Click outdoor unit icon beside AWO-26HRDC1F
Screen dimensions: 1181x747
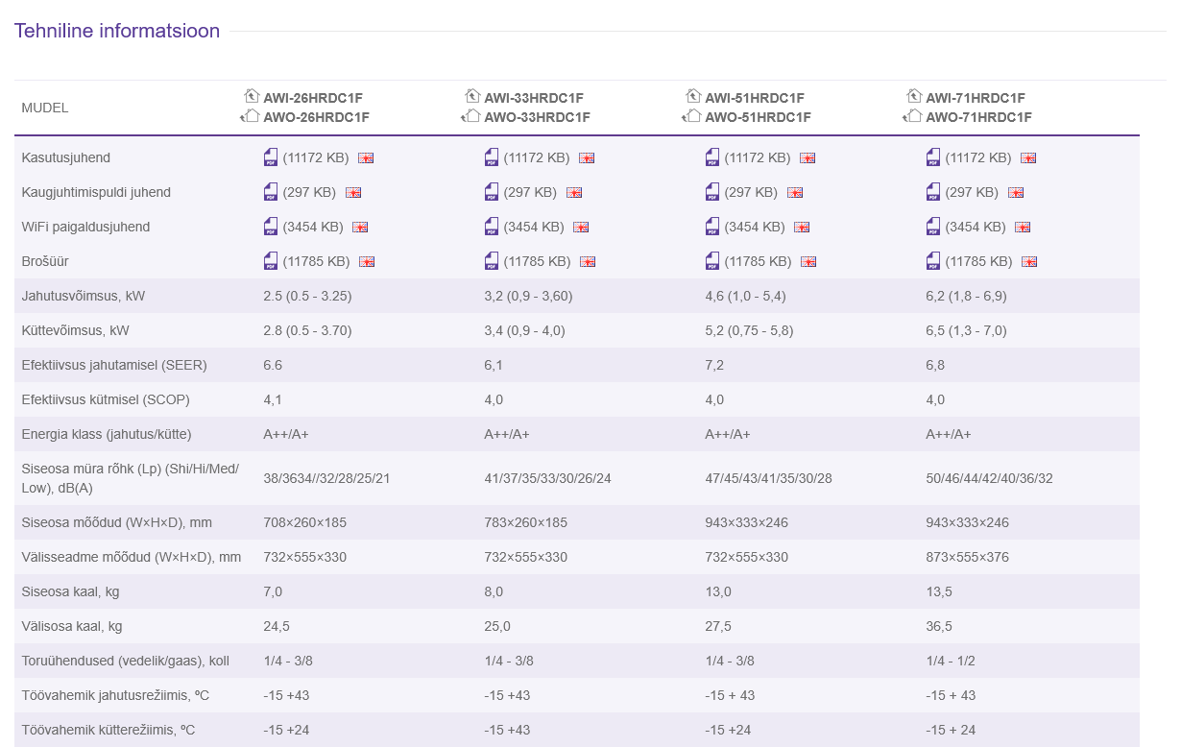coord(249,116)
